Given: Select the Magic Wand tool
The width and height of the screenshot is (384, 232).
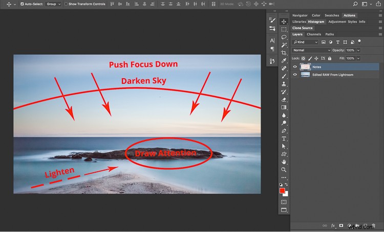Looking at the screenshot, I should tap(284, 45).
